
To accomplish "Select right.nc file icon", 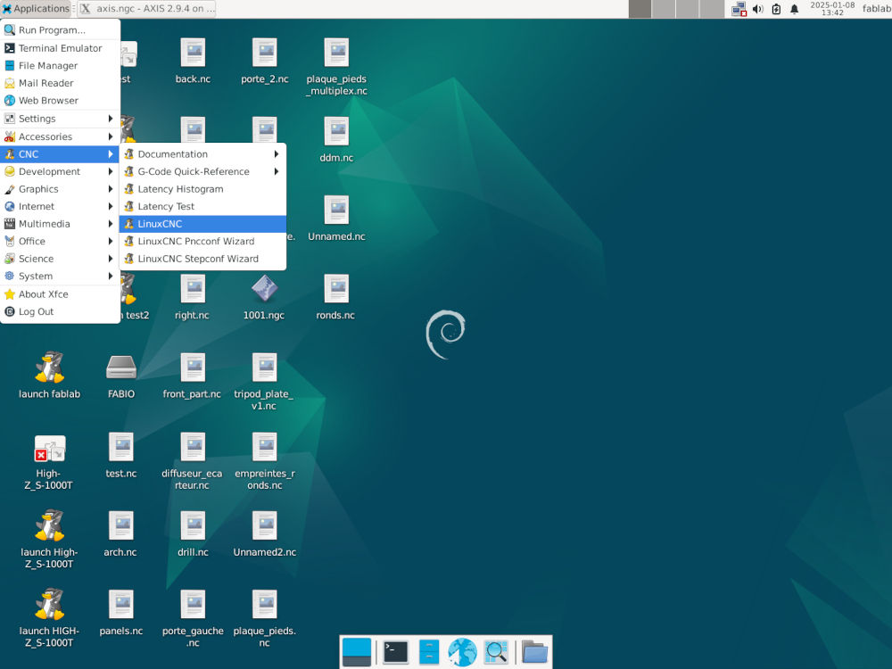I will pyautogui.click(x=193, y=289).
